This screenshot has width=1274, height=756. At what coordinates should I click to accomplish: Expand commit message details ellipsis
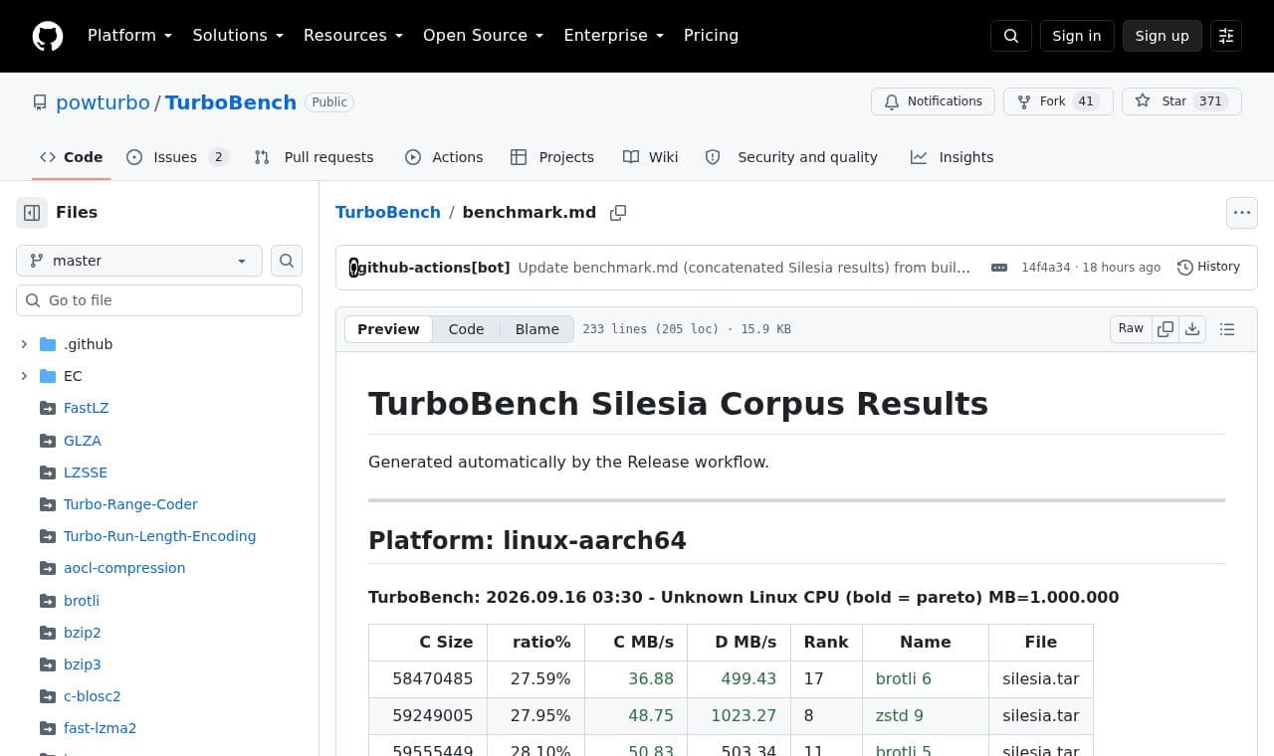tap(999, 268)
